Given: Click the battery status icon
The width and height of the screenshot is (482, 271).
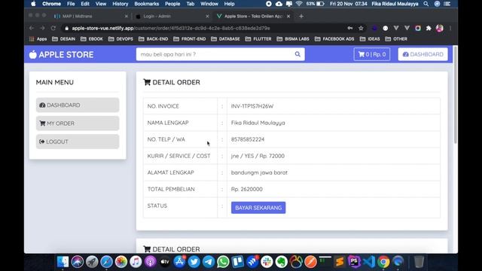Looking at the screenshot, I should pyautogui.click(x=321, y=4).
